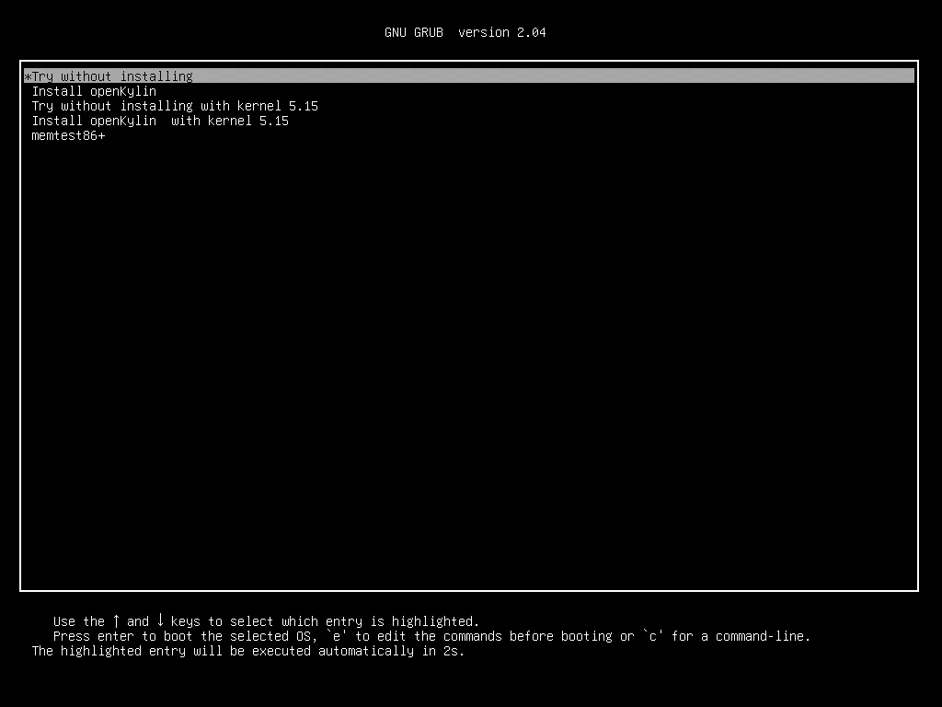Viewport: 942px width, 707px height.
Task: Select the highlighted 'Try without installing' entry
Action: (x=469, y=76)
